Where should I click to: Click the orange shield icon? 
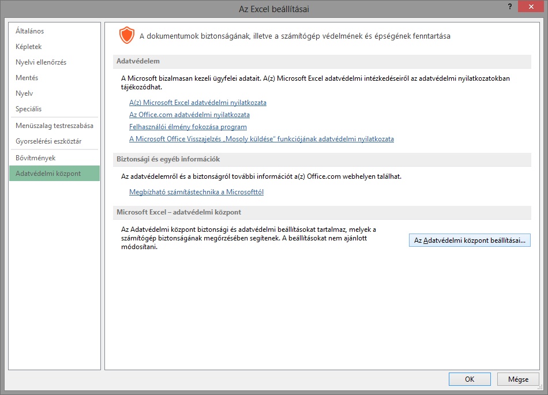126,35
